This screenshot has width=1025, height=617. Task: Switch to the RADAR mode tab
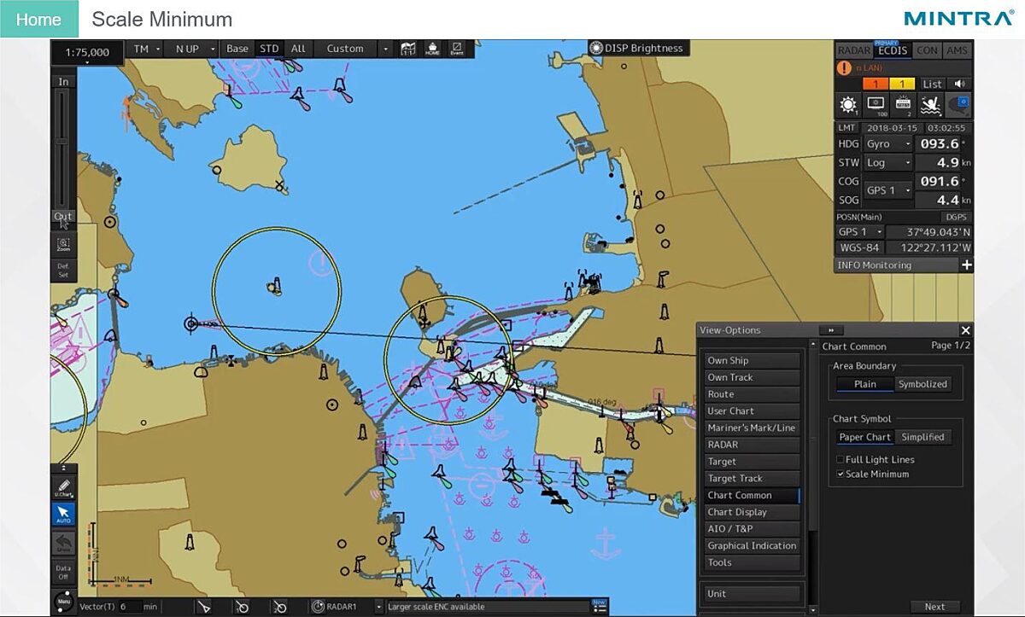click(853, 50)
